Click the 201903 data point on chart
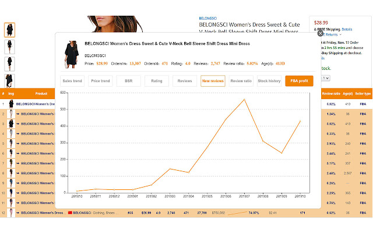The height and width of the screenshot is (233, 373). 170,169
